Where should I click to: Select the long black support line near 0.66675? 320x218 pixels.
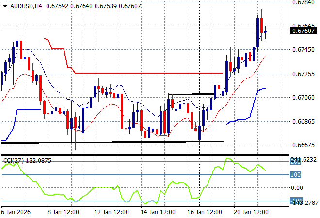[112, 142]
